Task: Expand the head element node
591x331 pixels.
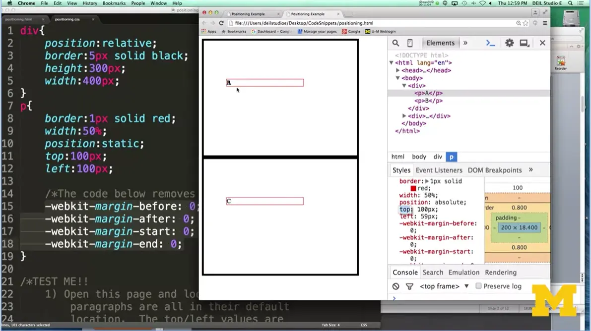Action: [x=398, y=70]
